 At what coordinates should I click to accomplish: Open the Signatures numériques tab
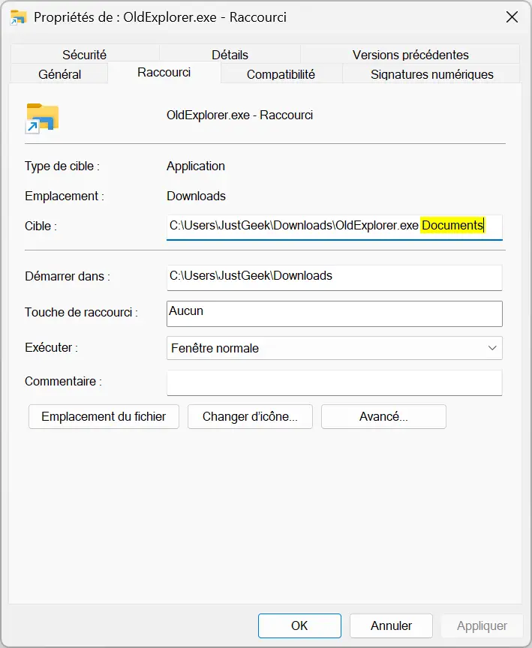pos(431,74)
